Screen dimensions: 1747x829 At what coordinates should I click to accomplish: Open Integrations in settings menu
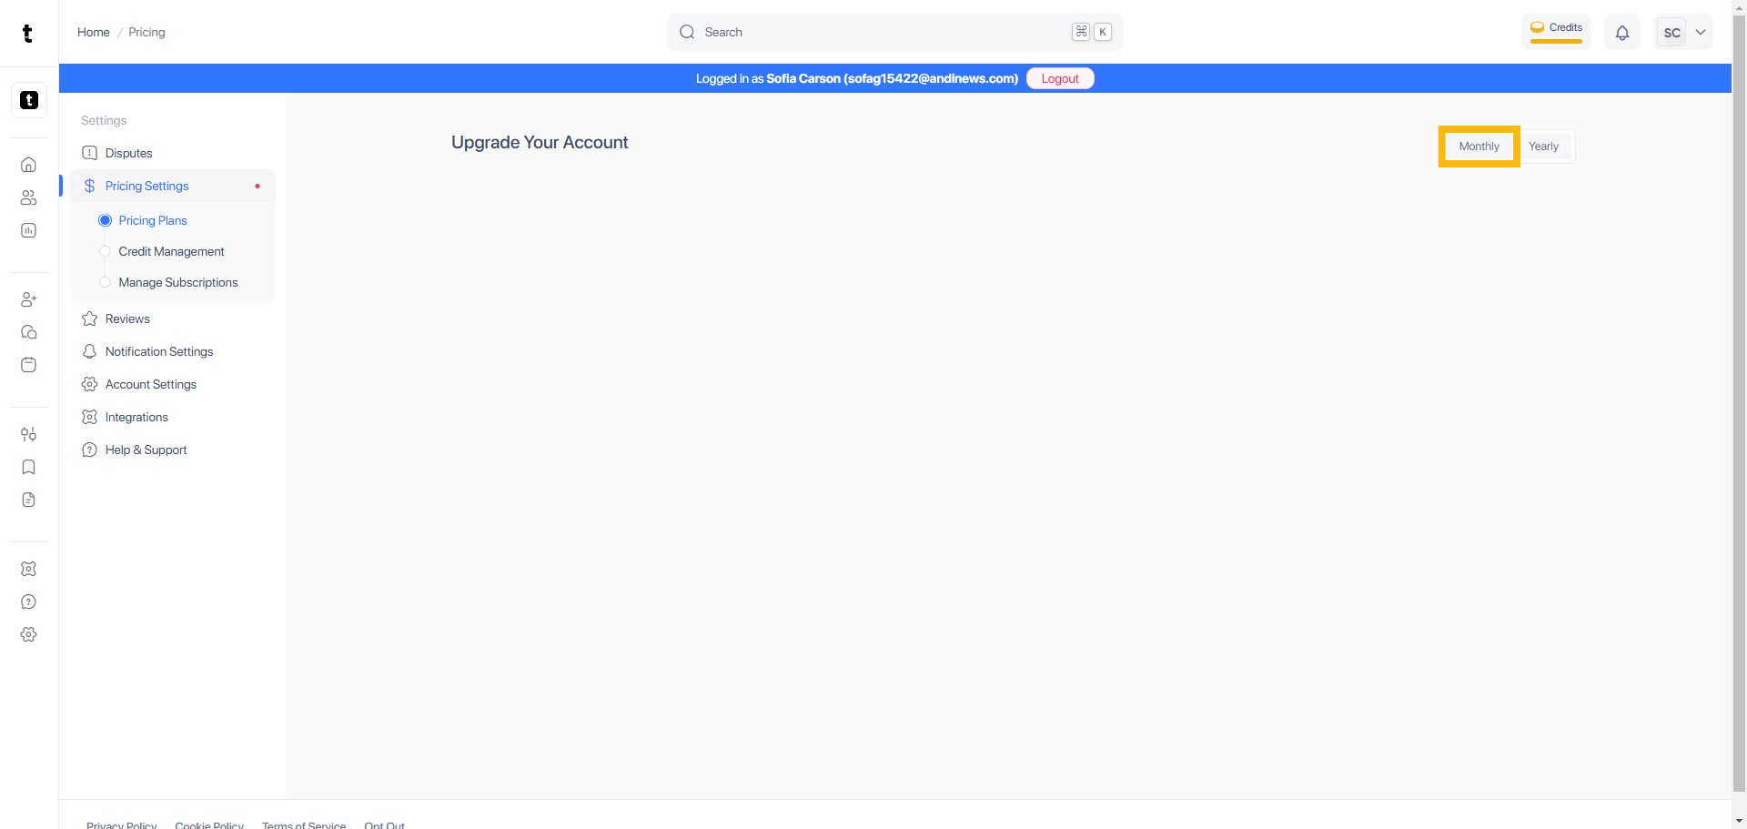click(136, 417)
